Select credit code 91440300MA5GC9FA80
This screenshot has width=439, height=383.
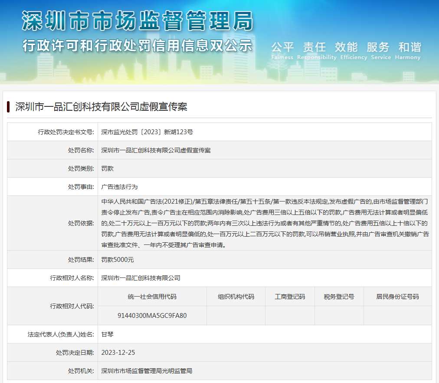pyautogui.click(x=152, y=316)
